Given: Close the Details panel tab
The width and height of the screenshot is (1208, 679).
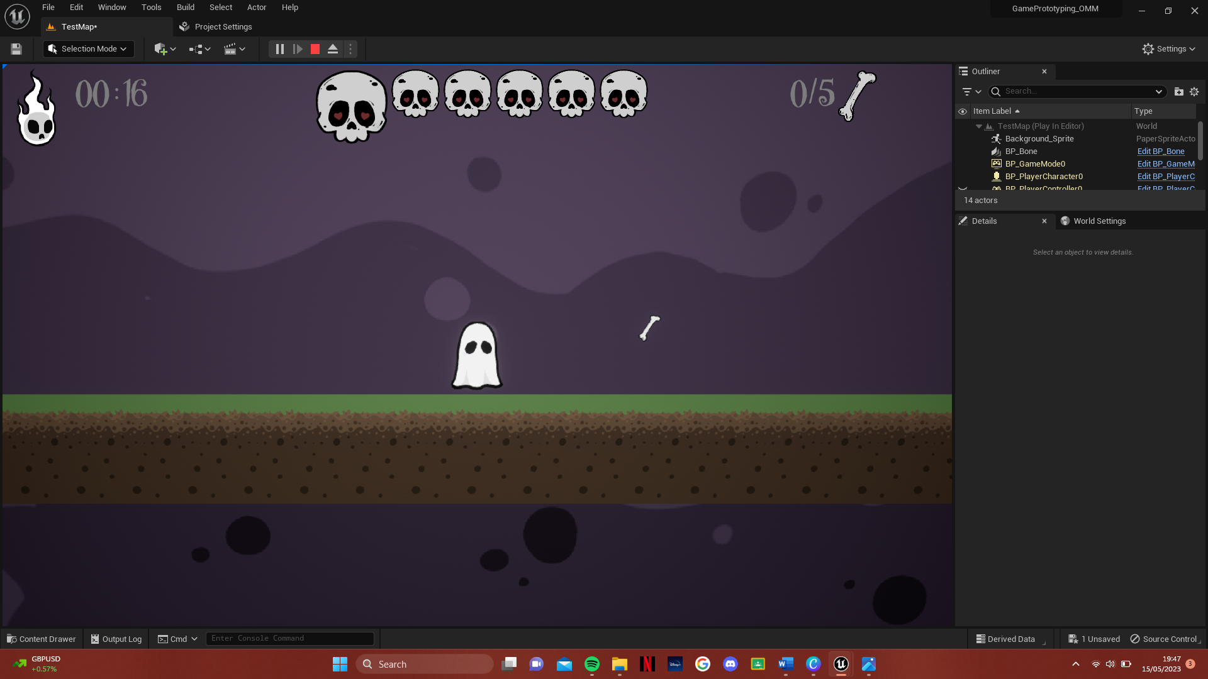Looking at the screenshot, I should (1044, 221).
